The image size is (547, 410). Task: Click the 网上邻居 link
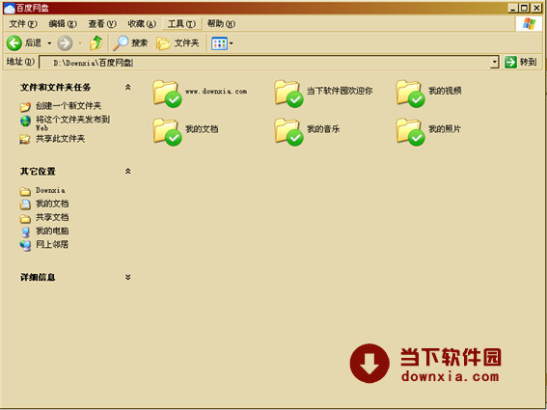[52, 245]
